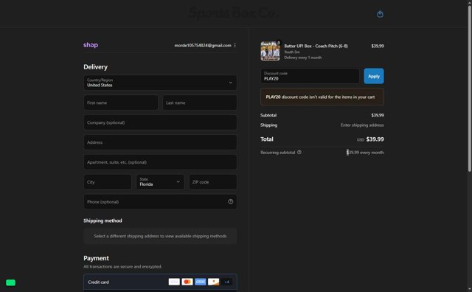Show additional +4 payment card types
The width and height of the screenshot is (472, 292).
point(226,282)
